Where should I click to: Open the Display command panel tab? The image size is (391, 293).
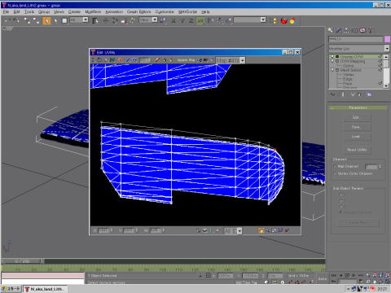[362, 30]
